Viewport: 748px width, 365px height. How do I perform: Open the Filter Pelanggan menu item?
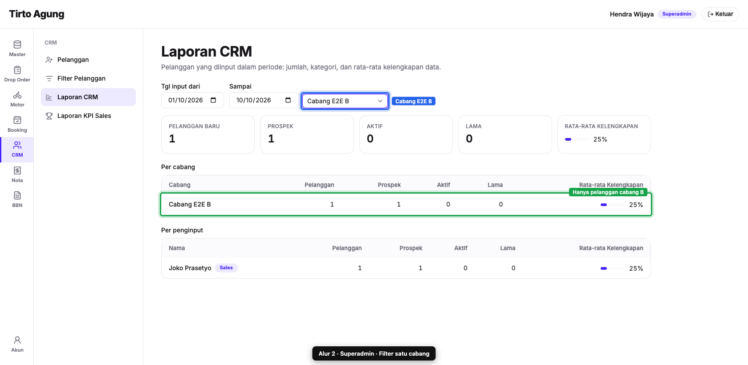pos(88,78)
